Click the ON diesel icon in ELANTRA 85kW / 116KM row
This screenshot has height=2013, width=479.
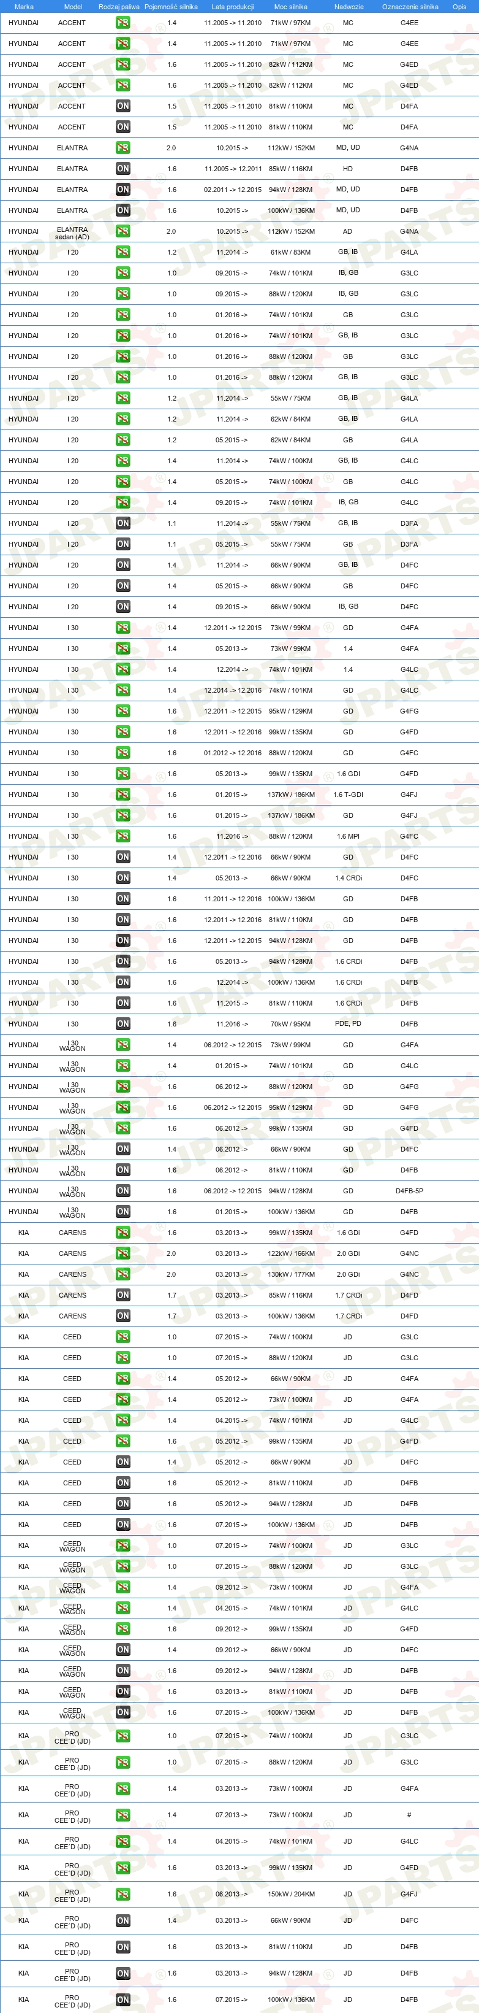(x=123, y=169)
